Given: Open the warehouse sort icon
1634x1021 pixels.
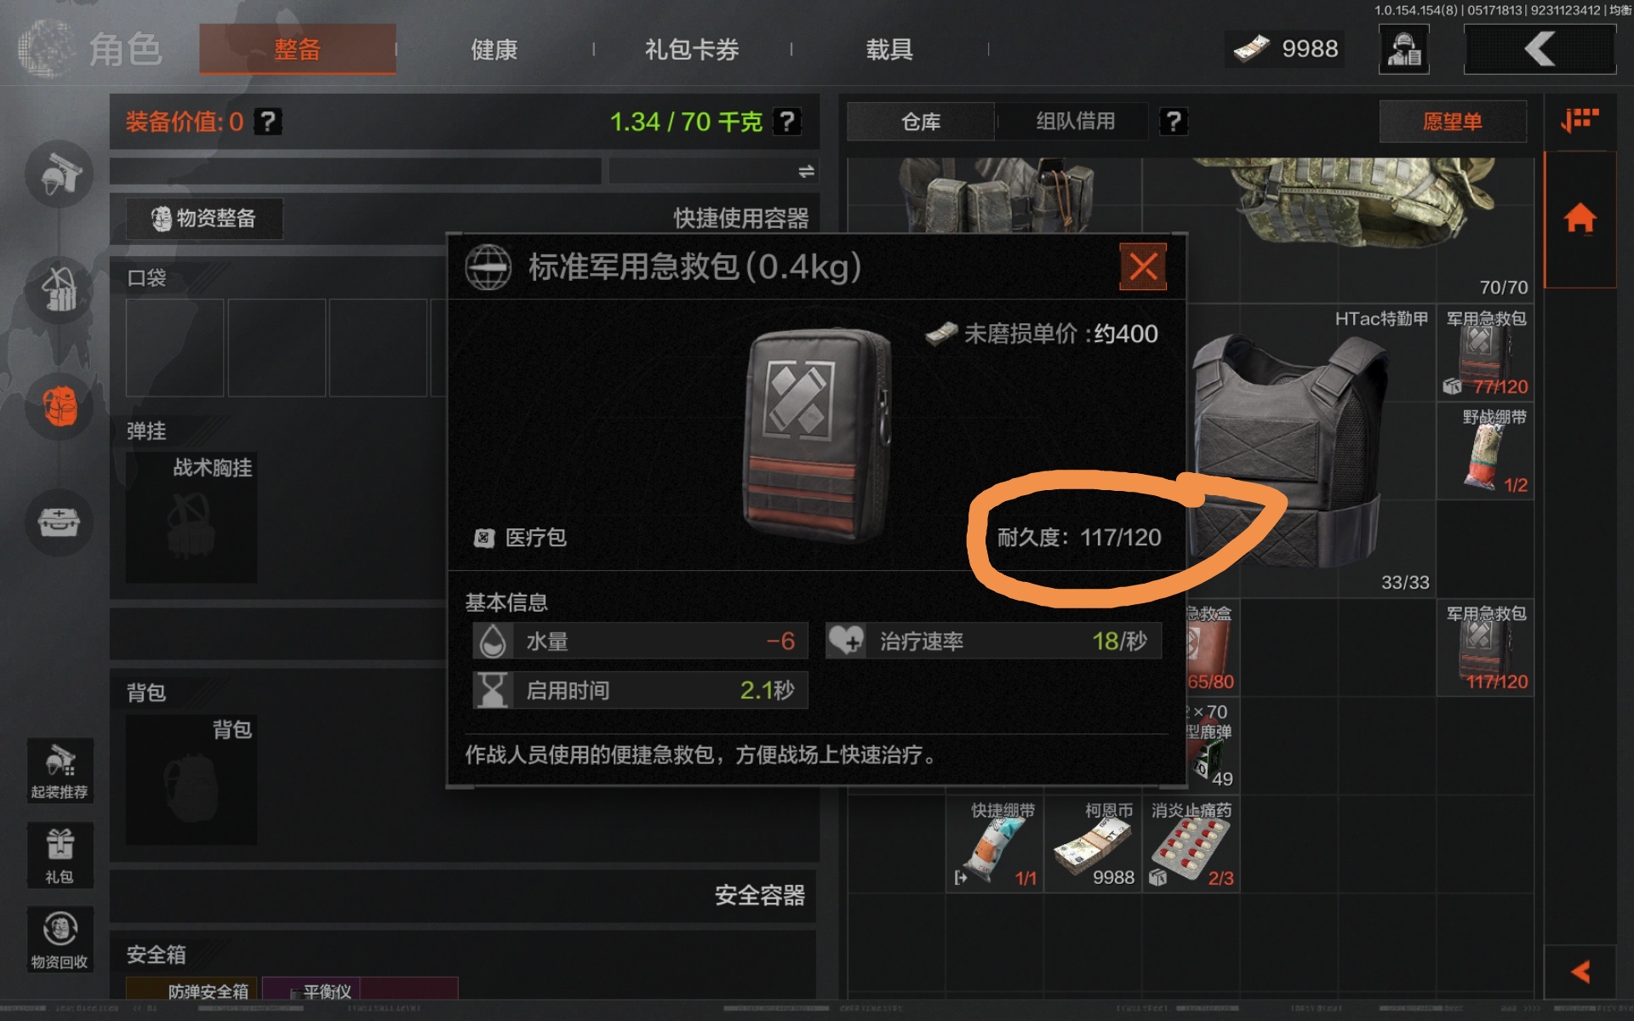Looking at the screenshot, I should 1580,121.
